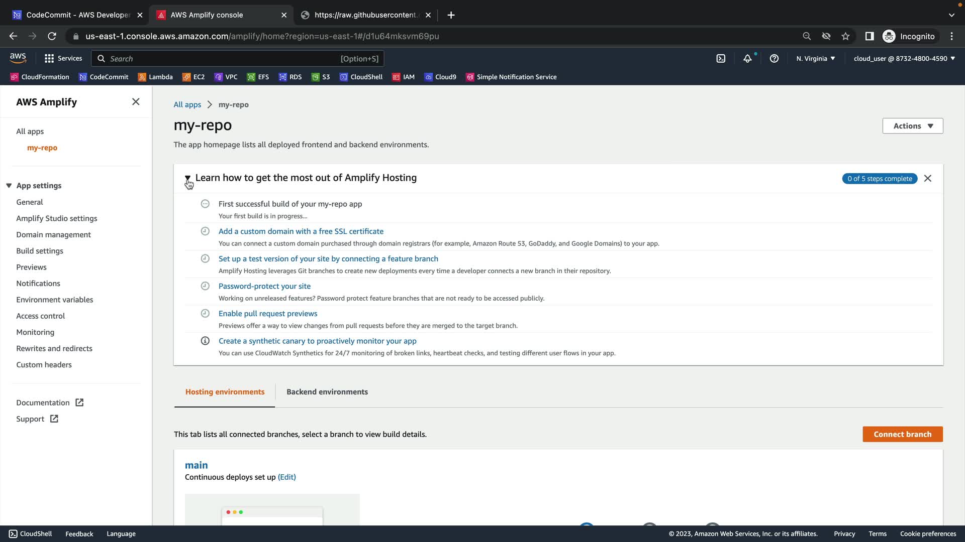Click the help question mark icon

pyautogui.click(x=774, y=59)
